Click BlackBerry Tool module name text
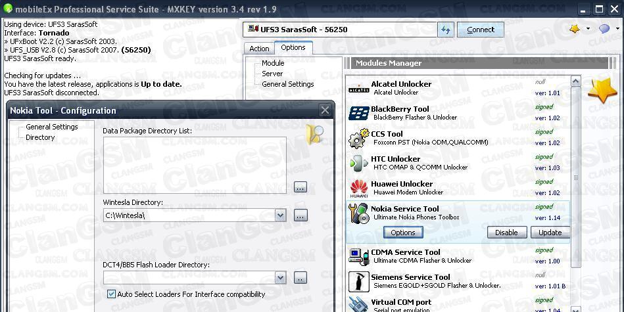624x312 pixels. [x=400, y=109]
